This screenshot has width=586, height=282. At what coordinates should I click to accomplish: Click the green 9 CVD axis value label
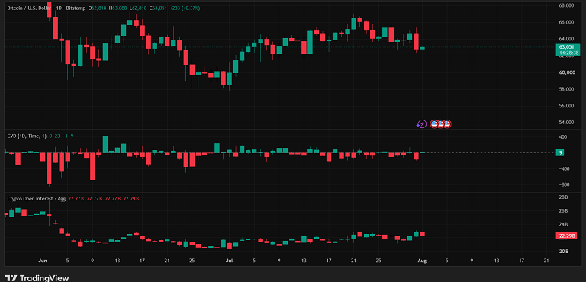click(x=560, y=152)
